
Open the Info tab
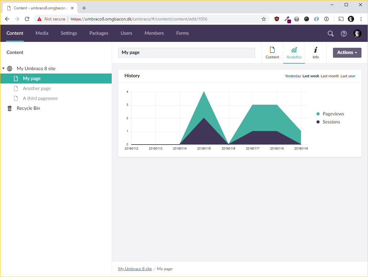(316, 53)
